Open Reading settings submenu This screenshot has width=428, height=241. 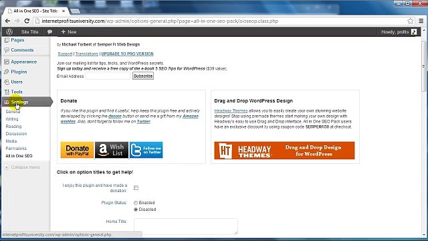13,127
